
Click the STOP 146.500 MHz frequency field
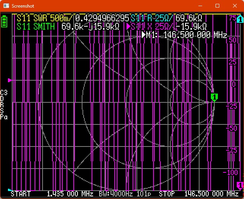198,194
